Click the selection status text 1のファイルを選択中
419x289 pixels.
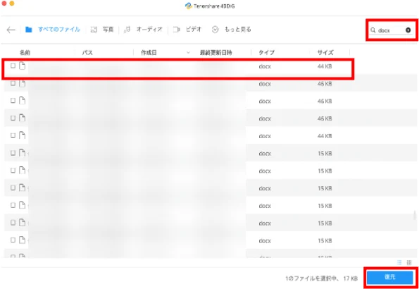313,278
